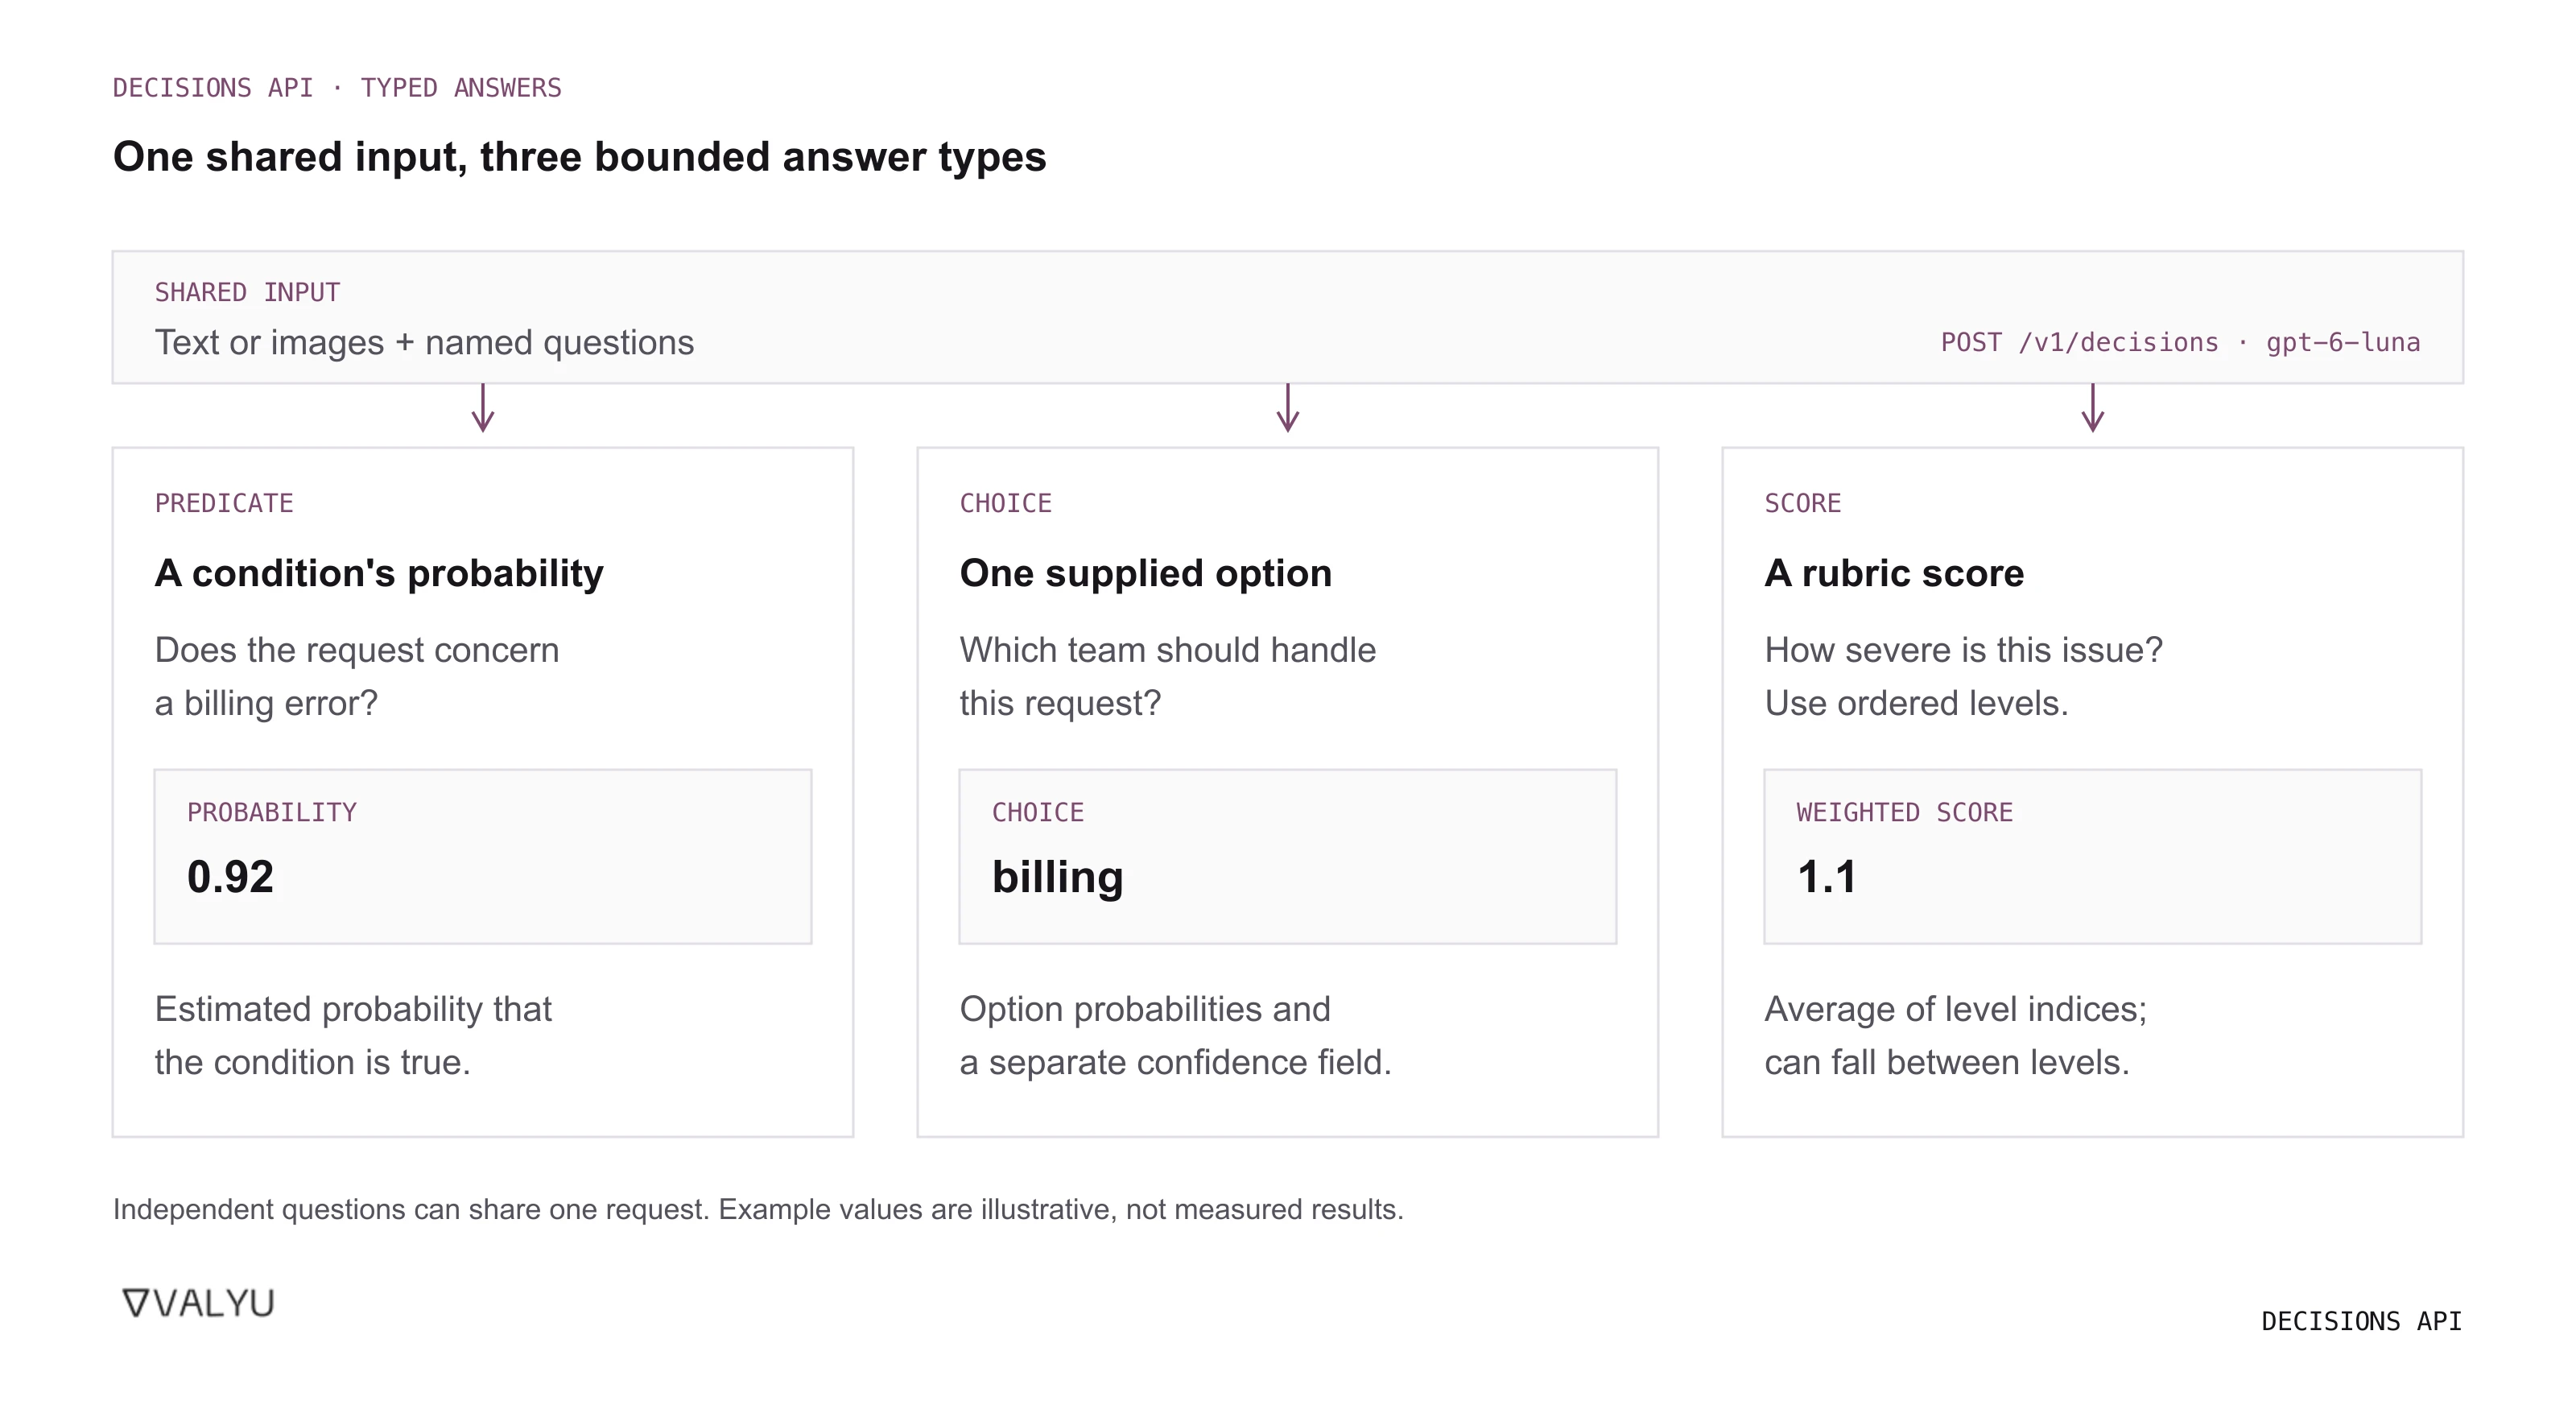Screen dimensions: 2576x1401
Task: Click the bold 'billing' choice value
Action: 1058,877
